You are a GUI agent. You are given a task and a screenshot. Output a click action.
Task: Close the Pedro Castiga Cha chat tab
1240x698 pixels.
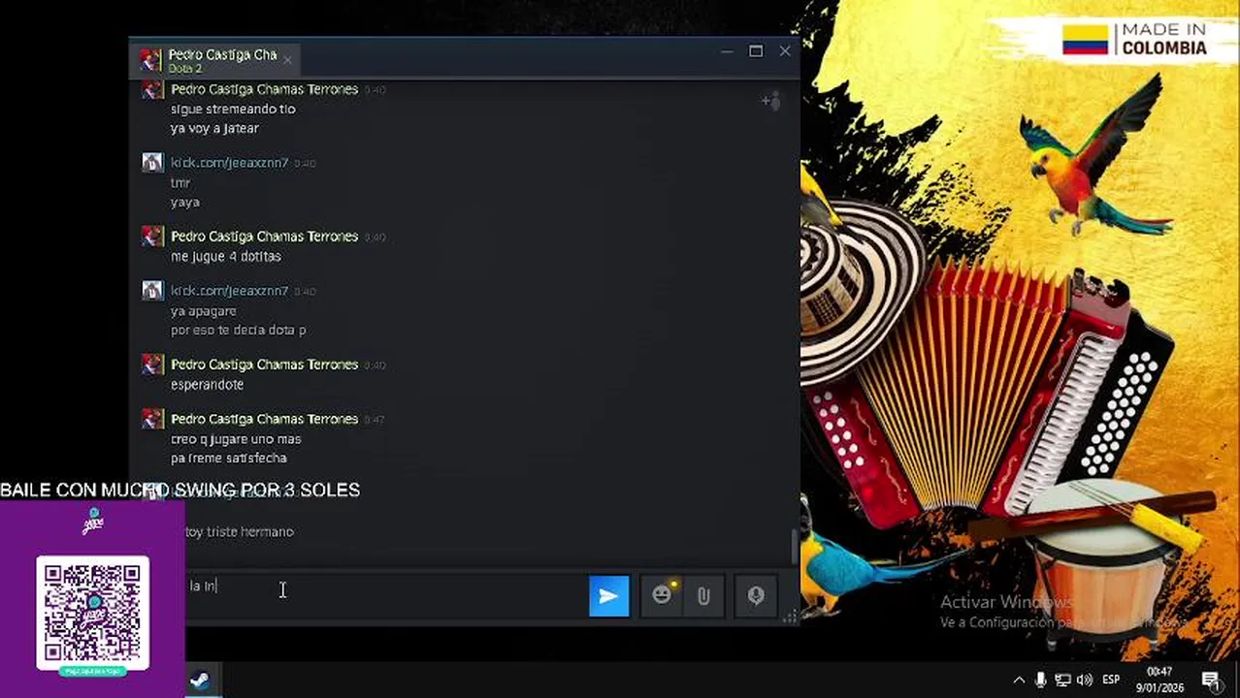pyautogui.click(x=287, y=60)
